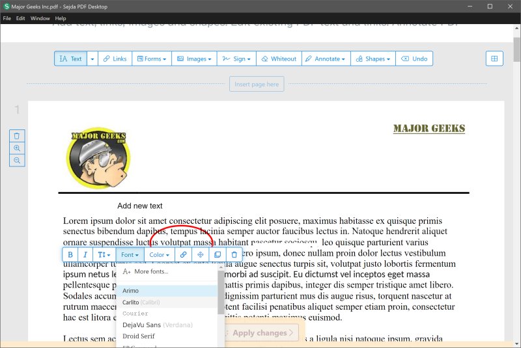Select the Whiteout tool
This screenshot has width=521, height=348.
279,59
